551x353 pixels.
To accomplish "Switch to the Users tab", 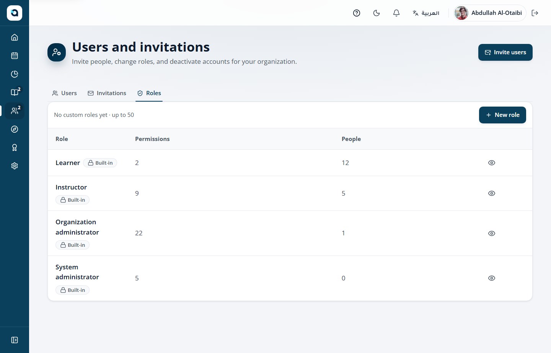I will [64, 93].
